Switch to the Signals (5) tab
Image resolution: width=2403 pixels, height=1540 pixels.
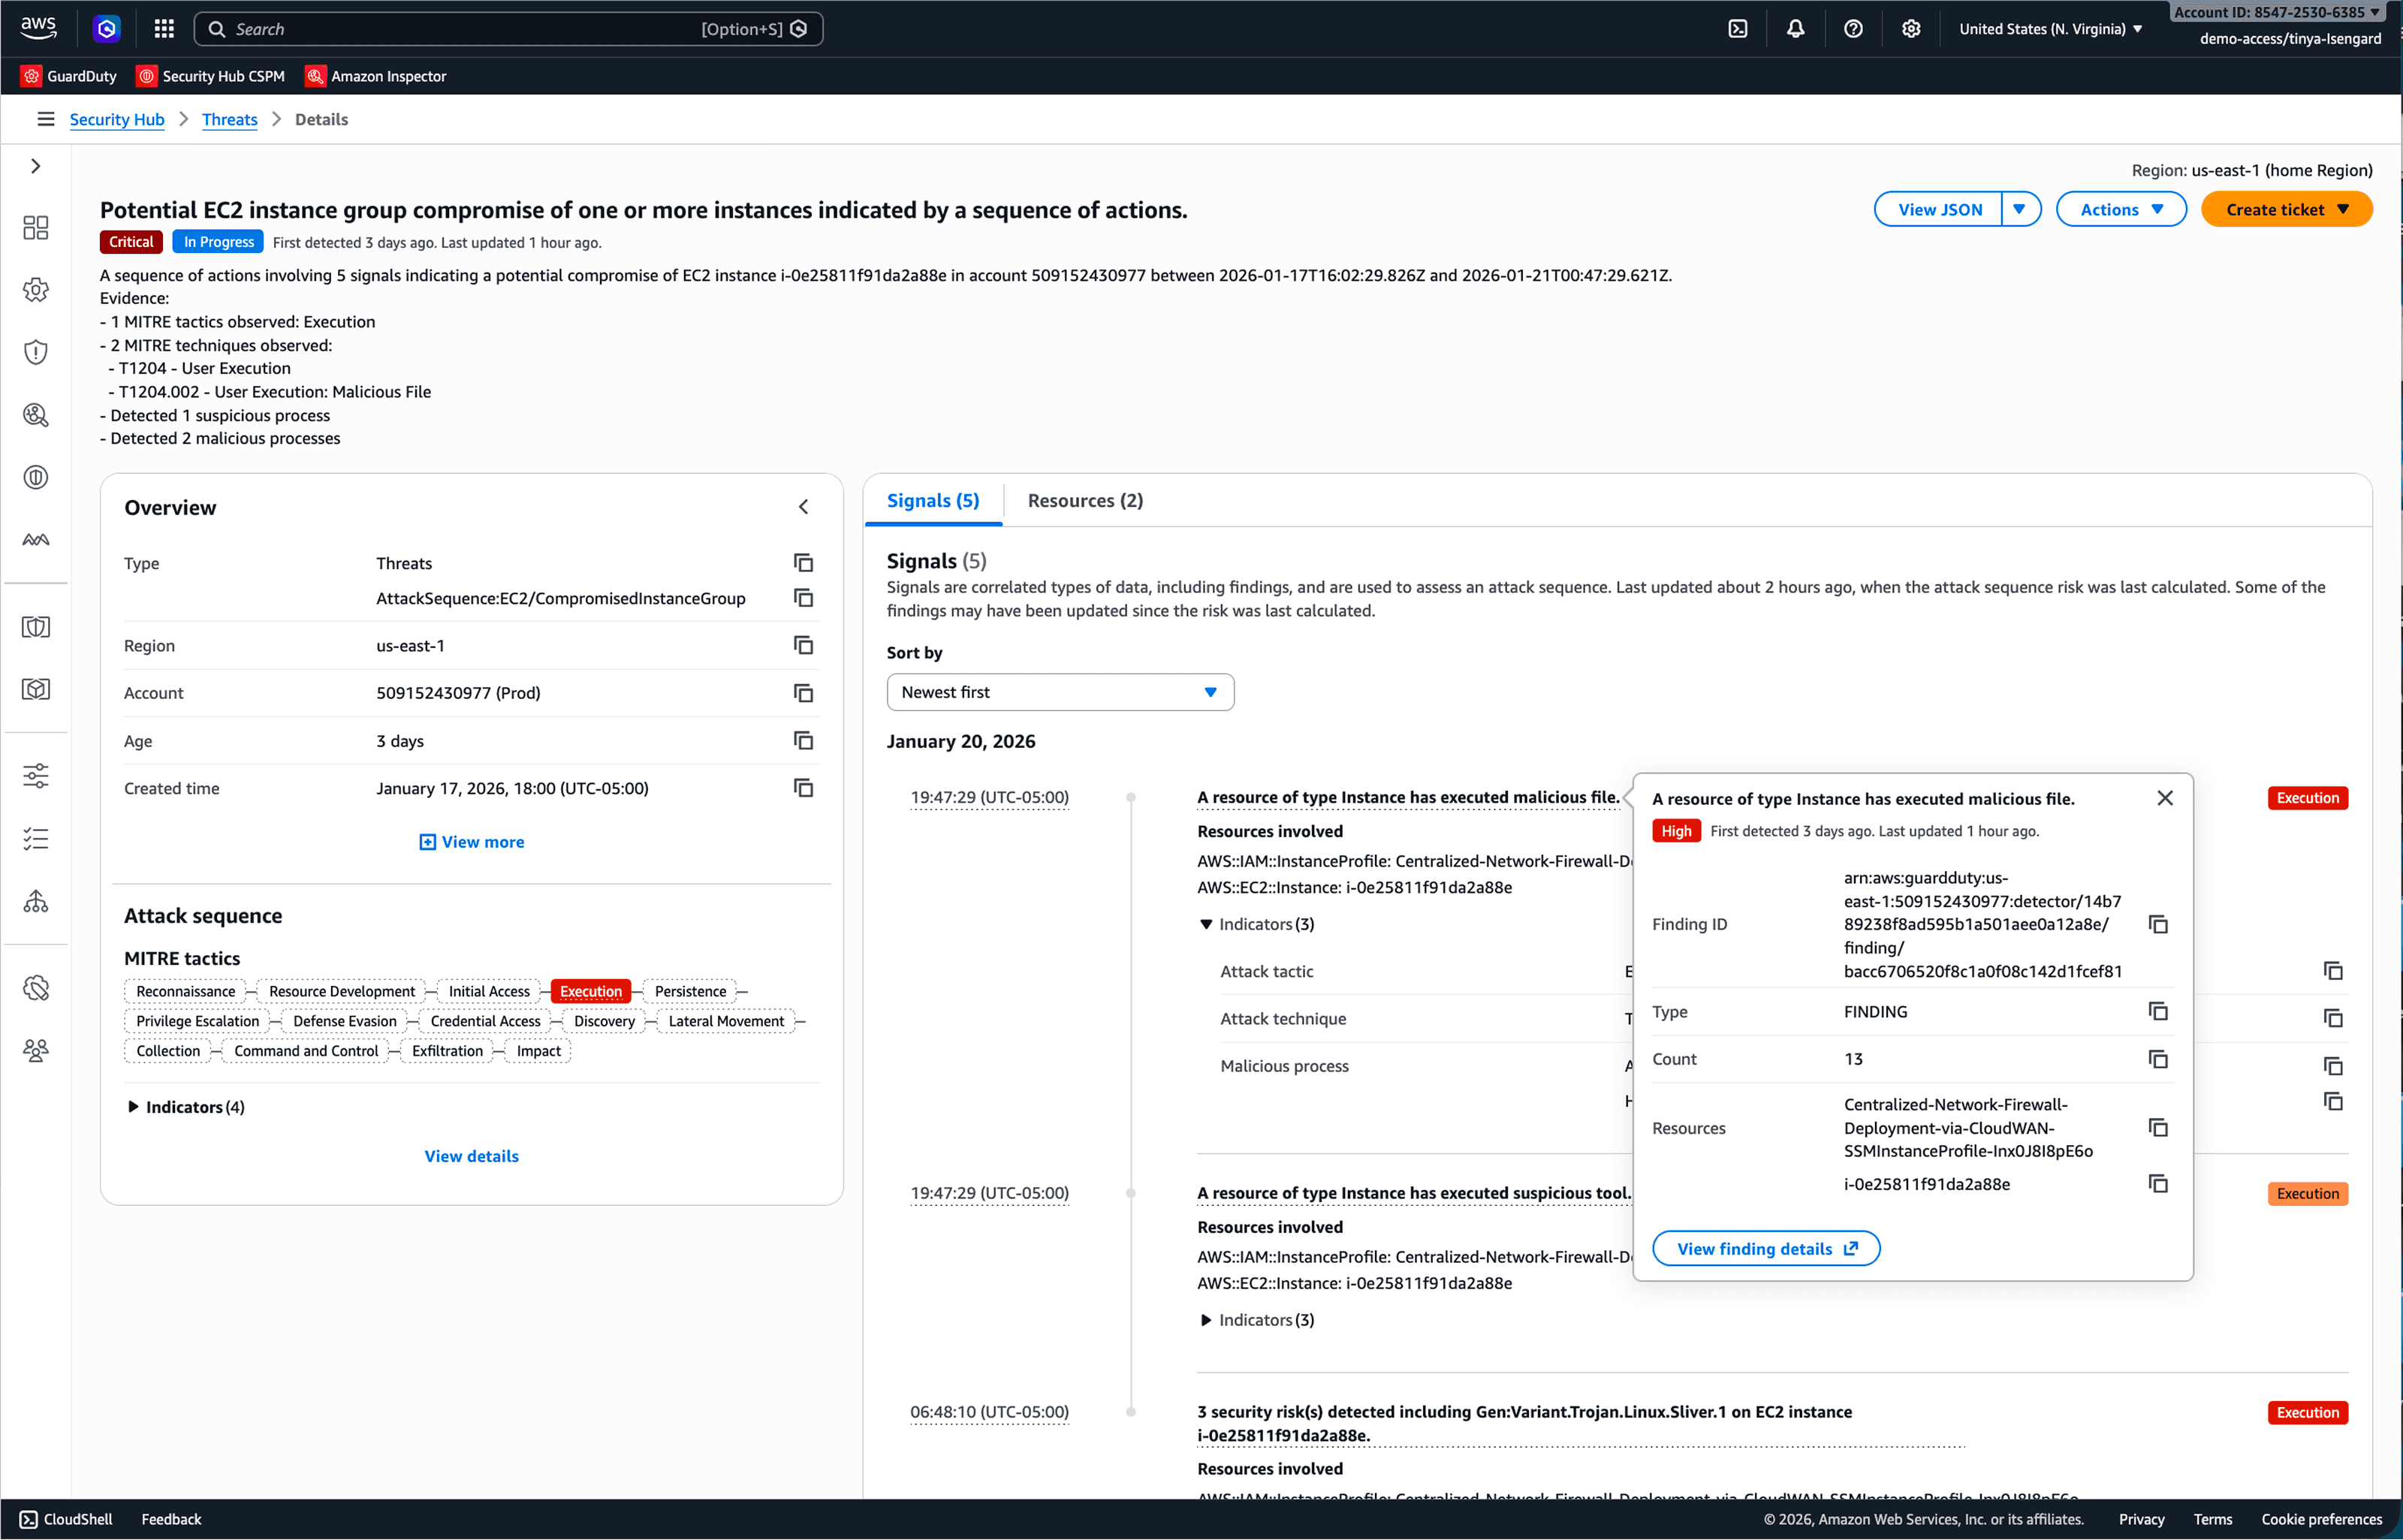(933, 500)
